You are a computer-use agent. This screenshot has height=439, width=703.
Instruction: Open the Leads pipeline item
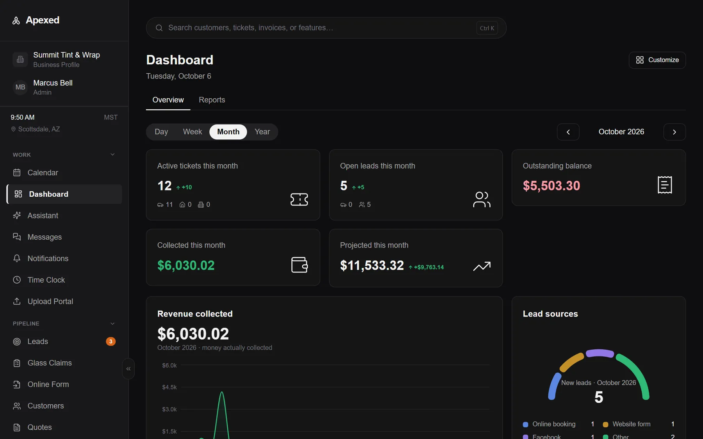64,341
